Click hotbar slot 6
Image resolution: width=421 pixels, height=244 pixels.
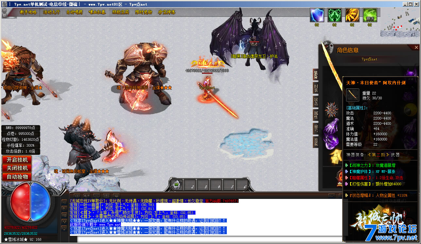pos(242,185)
